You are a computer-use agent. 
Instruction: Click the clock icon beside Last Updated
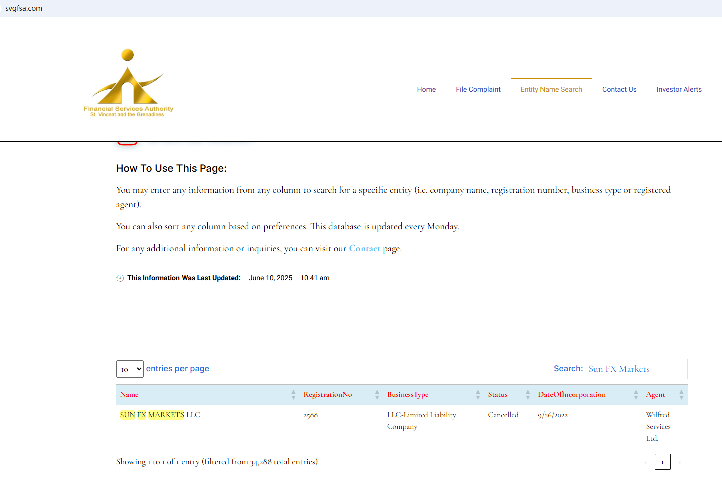coord(120,278)
